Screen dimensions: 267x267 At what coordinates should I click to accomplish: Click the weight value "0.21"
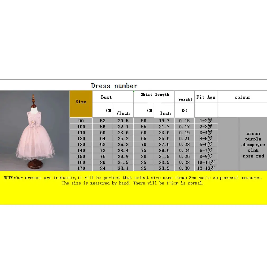(x=184, y=139)
